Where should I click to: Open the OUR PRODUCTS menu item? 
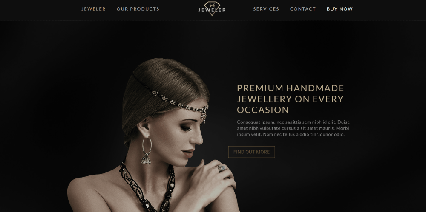(x=138, y=9)
